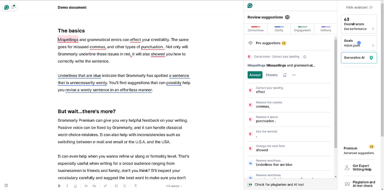Switch to the Clarity tab
The width and height of the screenshot is (384, 190).
tap(279, 29)
